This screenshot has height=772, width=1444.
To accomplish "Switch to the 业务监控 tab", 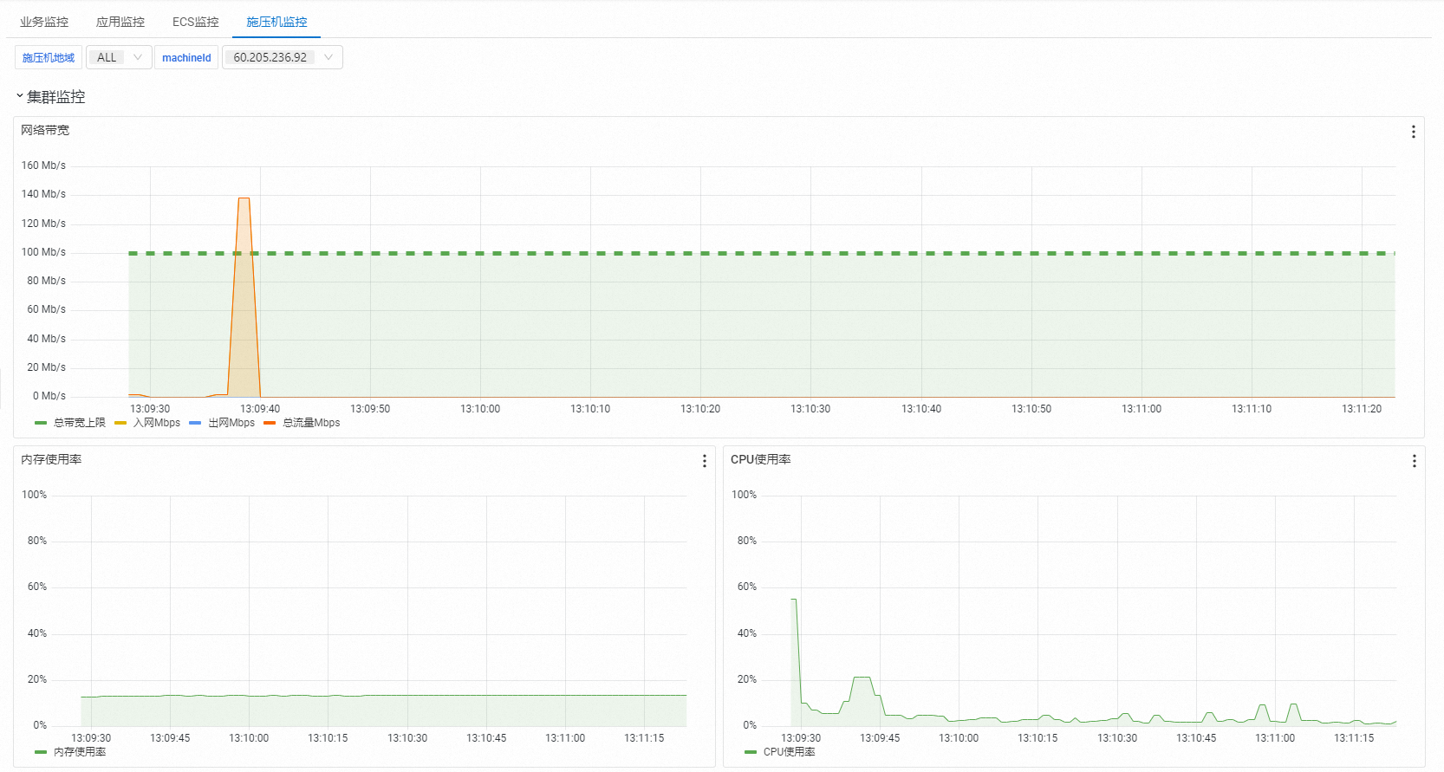I will pyautogui.click(x=44, y=22).
